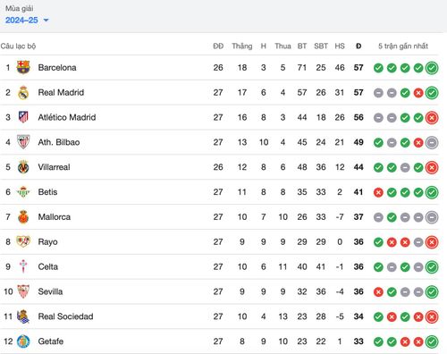Click Mallorca's most recent draw indicator

pos(432,217)
